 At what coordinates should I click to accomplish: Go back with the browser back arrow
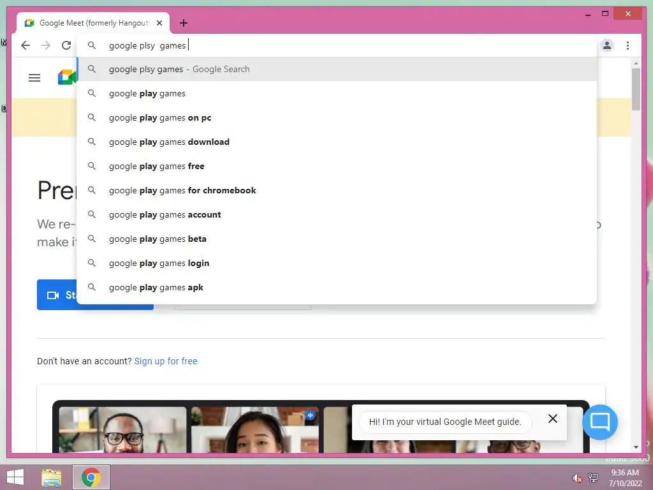click(x=26, y=45)
